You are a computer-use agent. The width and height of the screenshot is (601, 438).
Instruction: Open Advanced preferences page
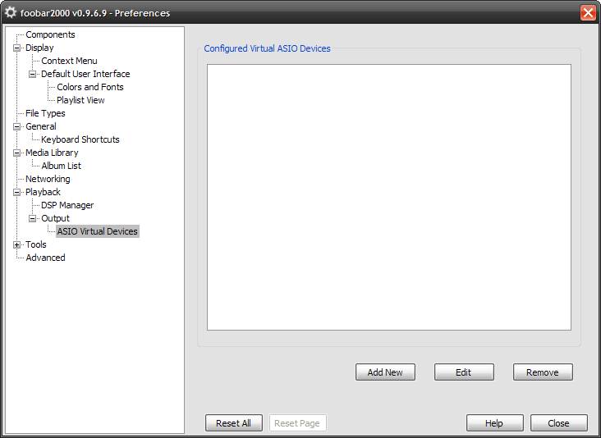45,258
